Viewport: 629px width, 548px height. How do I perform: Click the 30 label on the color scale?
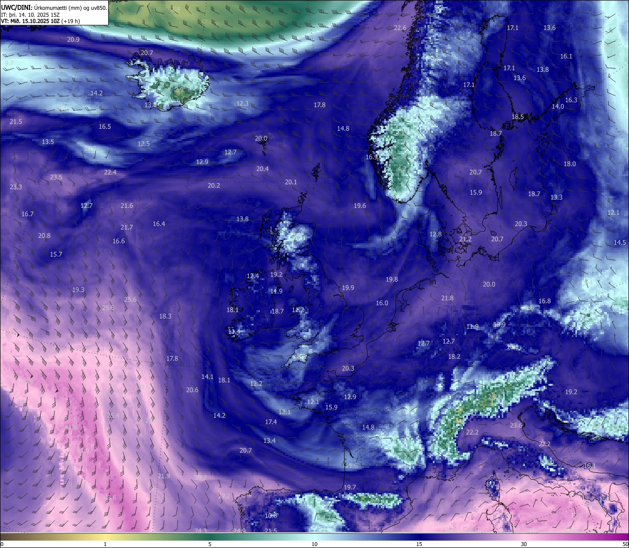[524, 544]
